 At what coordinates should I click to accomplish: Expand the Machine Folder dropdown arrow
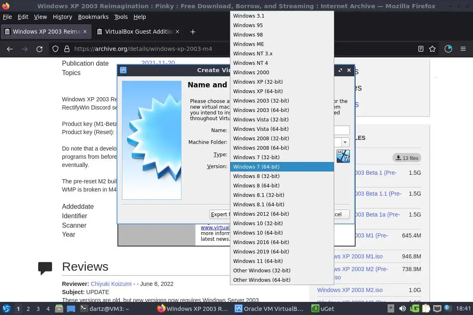345,142
